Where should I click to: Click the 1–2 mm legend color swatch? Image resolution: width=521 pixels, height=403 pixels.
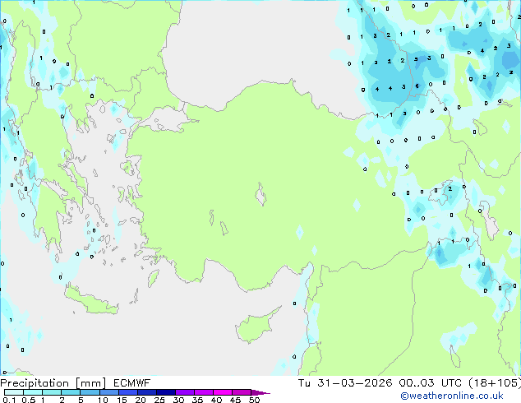click(52, 392)
